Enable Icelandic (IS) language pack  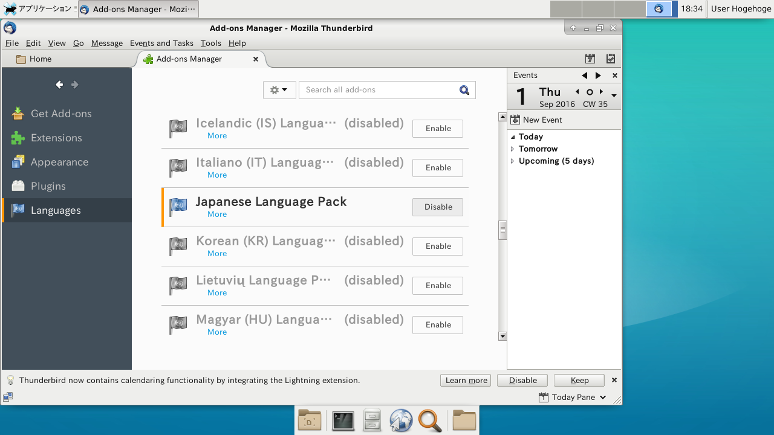[x=438, y=129]
